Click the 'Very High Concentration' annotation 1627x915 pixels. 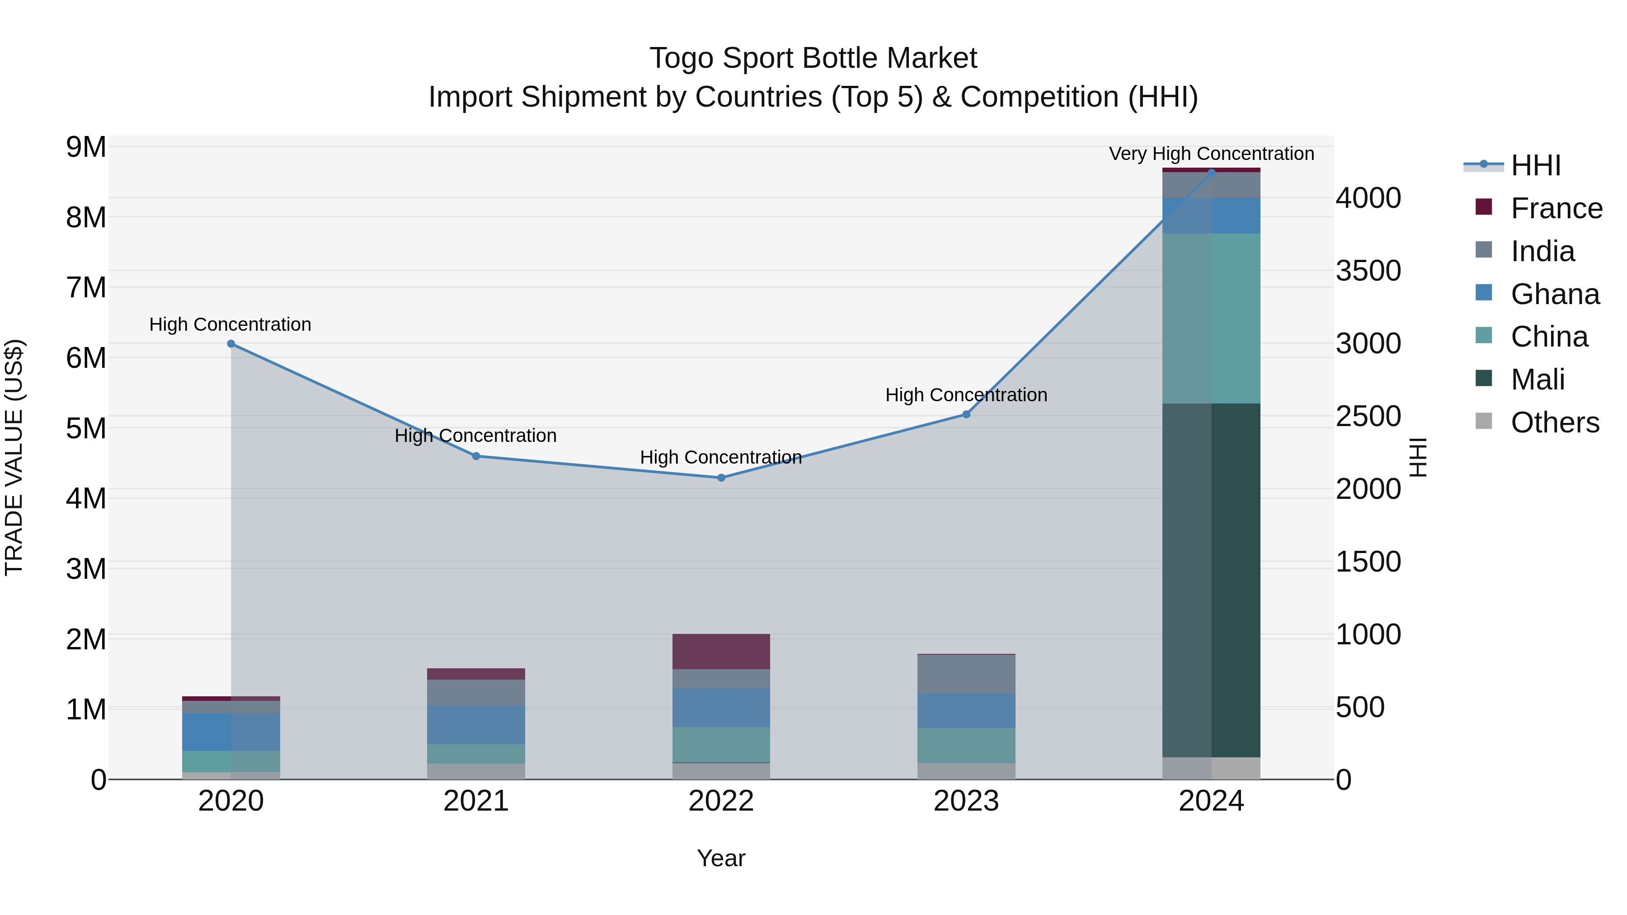1211,154
